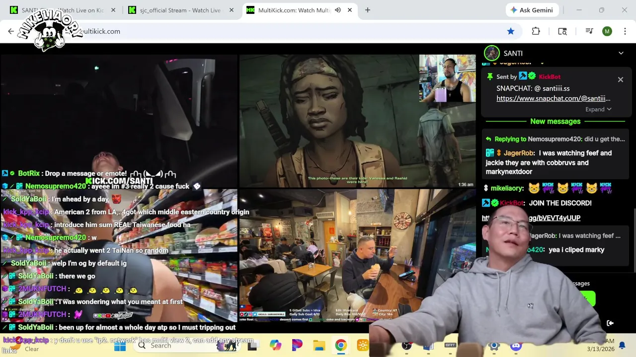Open Copilot from the taskbar
636x357 pixels.
click(x=275, y=346)
